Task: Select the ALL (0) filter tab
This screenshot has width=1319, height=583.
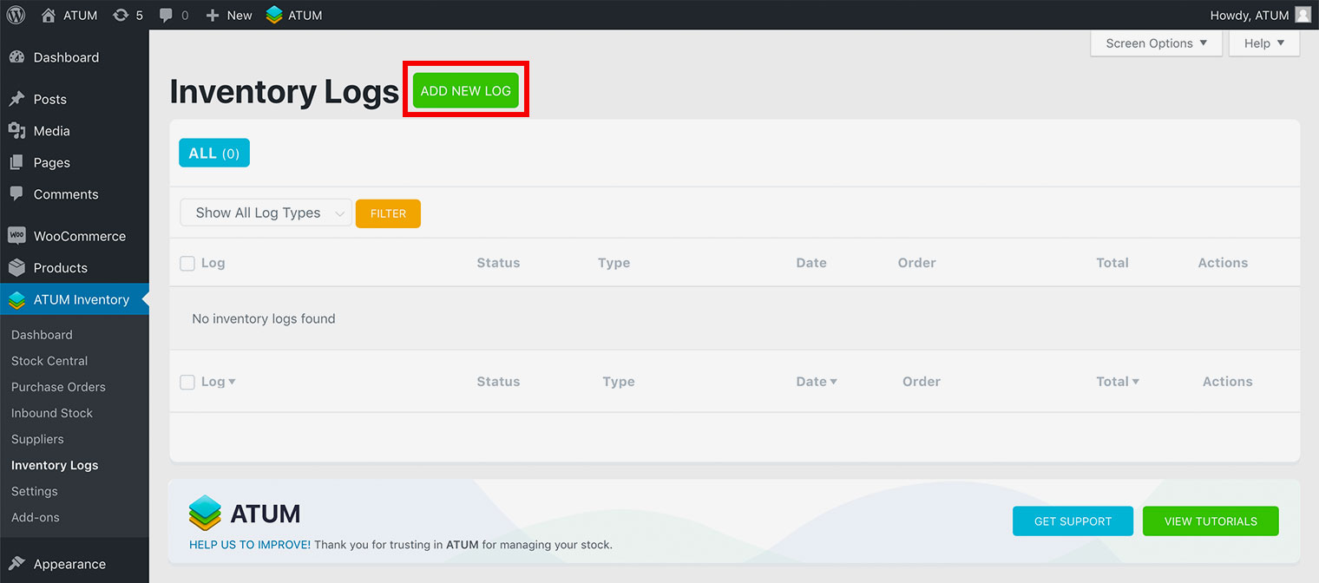Action: [214, 153]
